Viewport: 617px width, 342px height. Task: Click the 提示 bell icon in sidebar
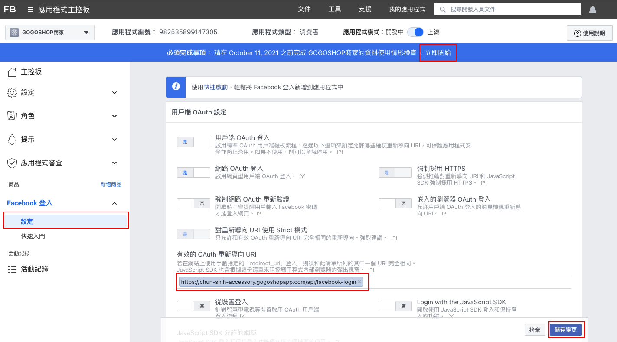pyautogui.click(x=12, y=139)
